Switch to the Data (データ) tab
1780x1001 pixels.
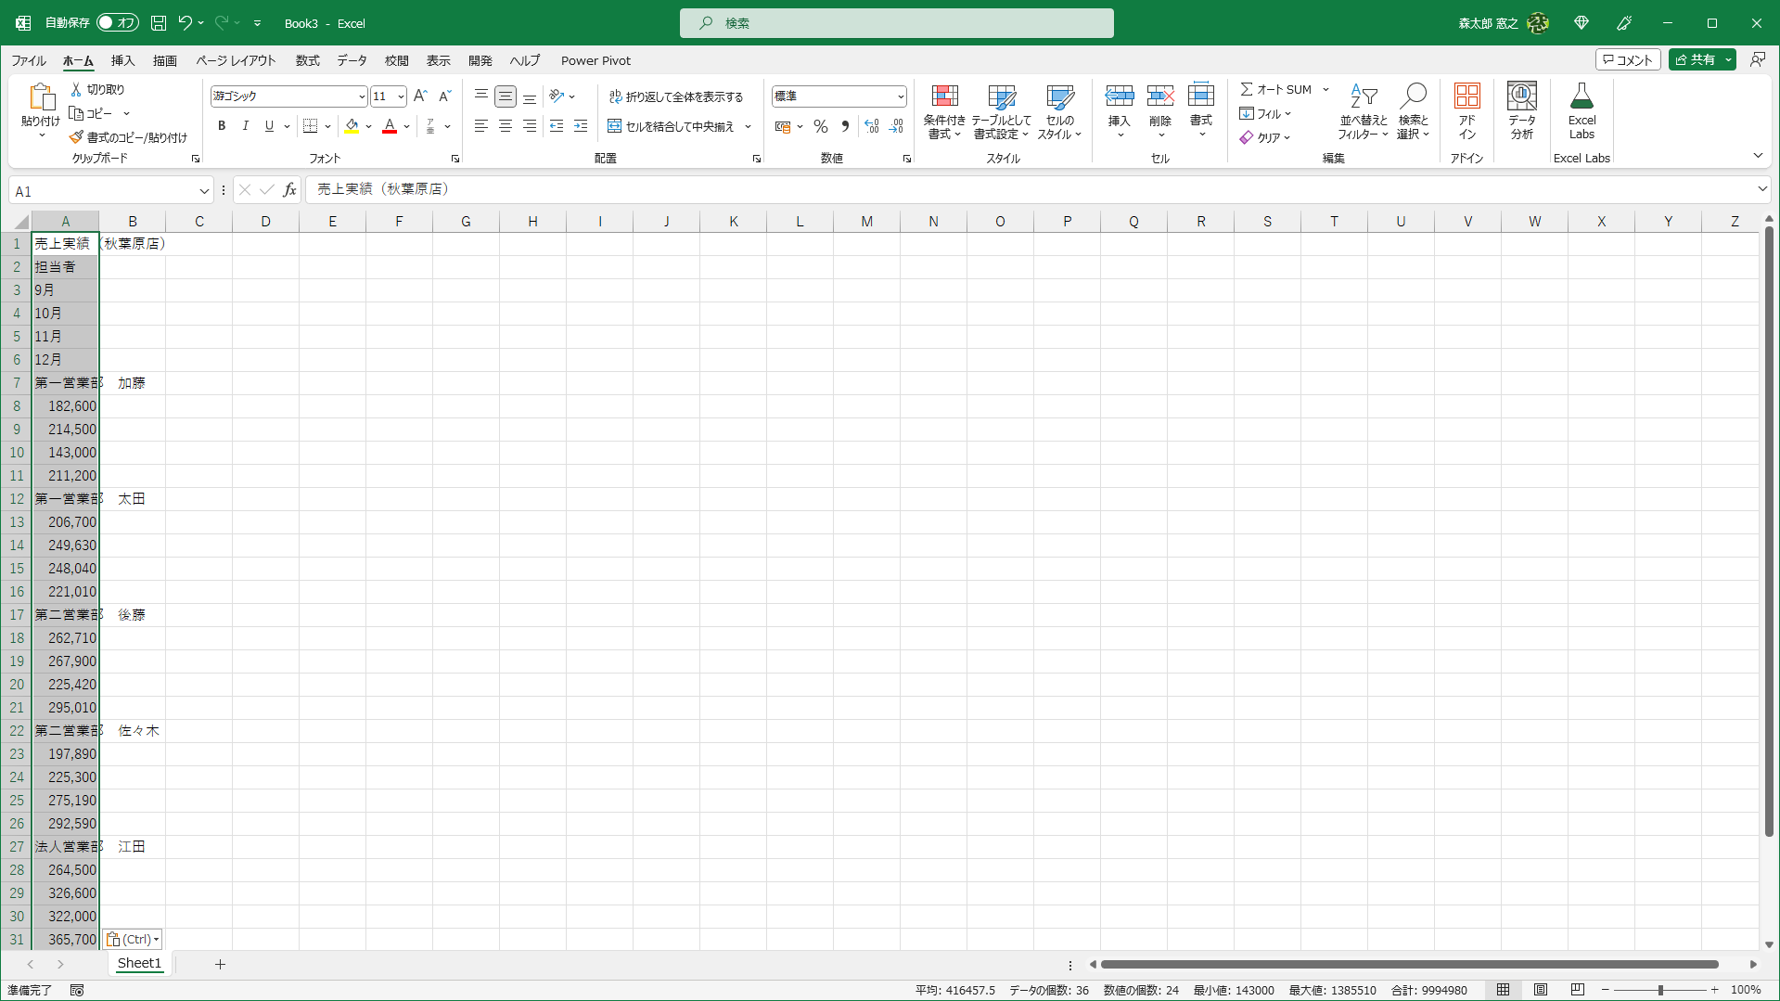tap(352, 60)
